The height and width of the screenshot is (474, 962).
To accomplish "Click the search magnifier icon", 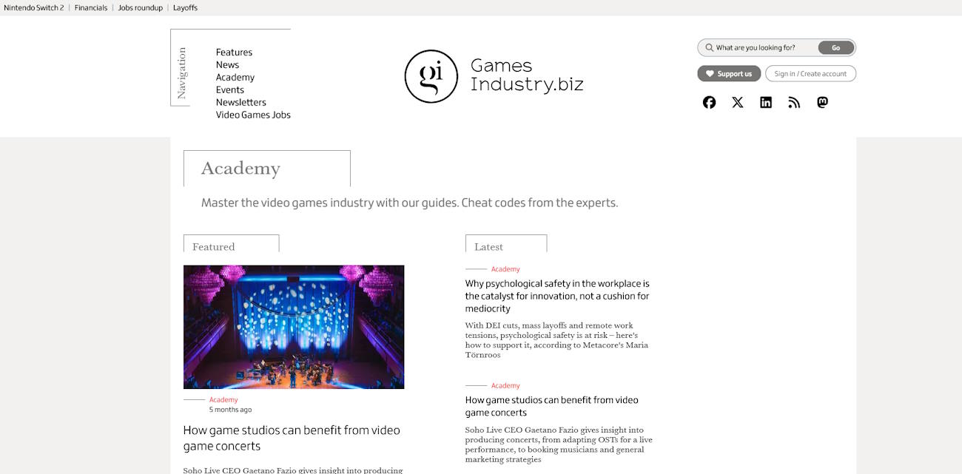I will point(709,47).
